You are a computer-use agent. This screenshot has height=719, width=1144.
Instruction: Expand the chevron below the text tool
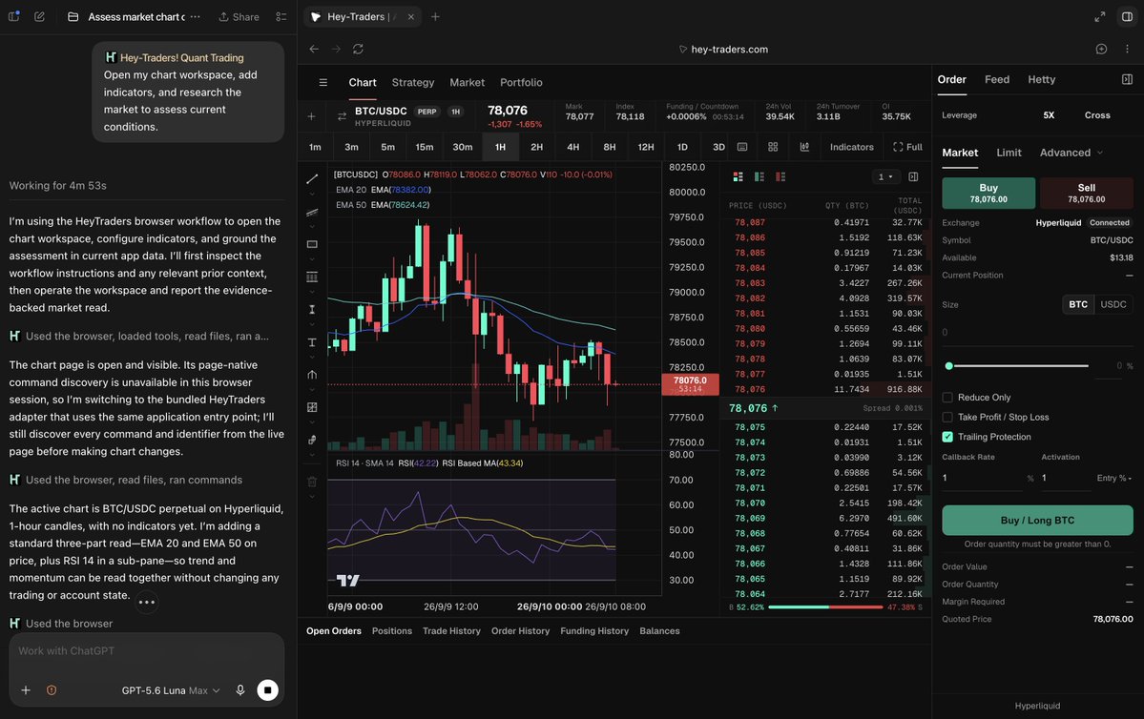tap(312, 357)
